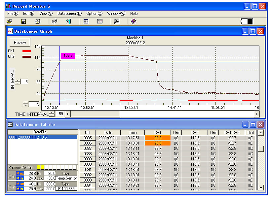Click the datalogger connect toolbar icon
The image size is (271, 198).
tap(55, 21)
